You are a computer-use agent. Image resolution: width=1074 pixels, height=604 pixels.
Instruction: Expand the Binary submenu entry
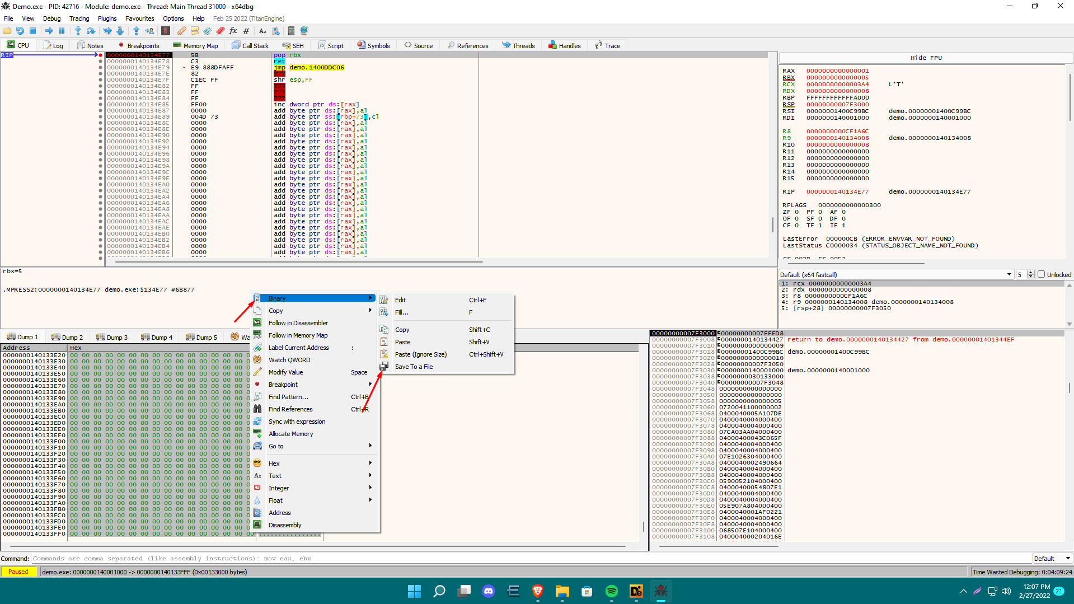(x=316, y=298)
